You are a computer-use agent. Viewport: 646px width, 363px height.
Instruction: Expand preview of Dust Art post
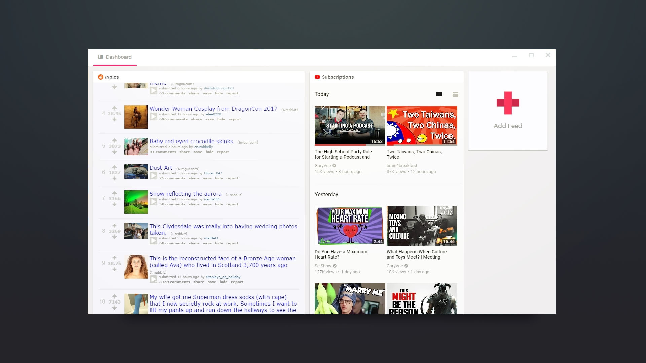pyautogui.click(x=153, y=176)
